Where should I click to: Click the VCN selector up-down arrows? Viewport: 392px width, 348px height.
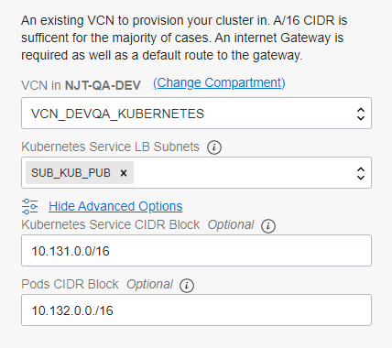coord(361,114)
